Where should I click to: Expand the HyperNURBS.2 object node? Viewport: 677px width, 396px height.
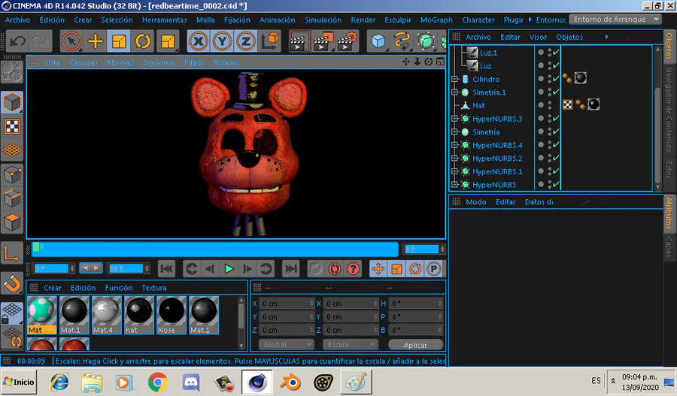(x=454, y=159)
